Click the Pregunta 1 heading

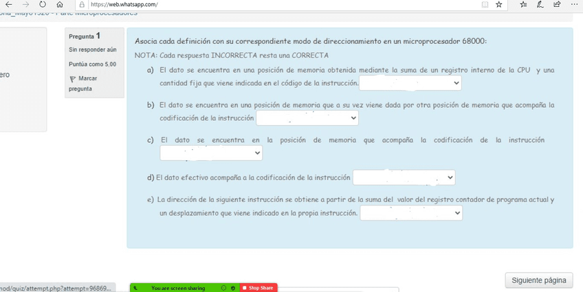coord(85,36)
